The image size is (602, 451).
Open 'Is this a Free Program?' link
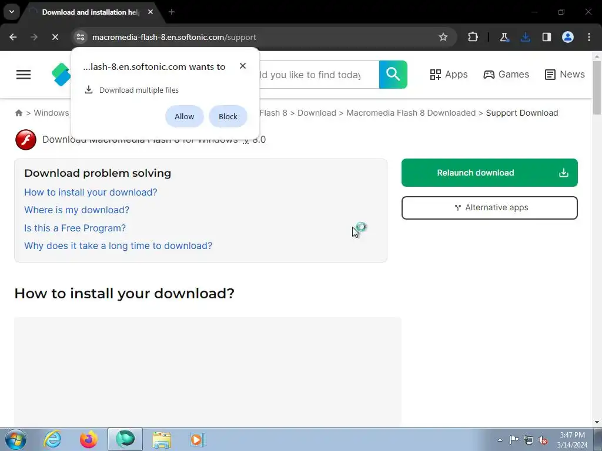[x=75, y=228]
